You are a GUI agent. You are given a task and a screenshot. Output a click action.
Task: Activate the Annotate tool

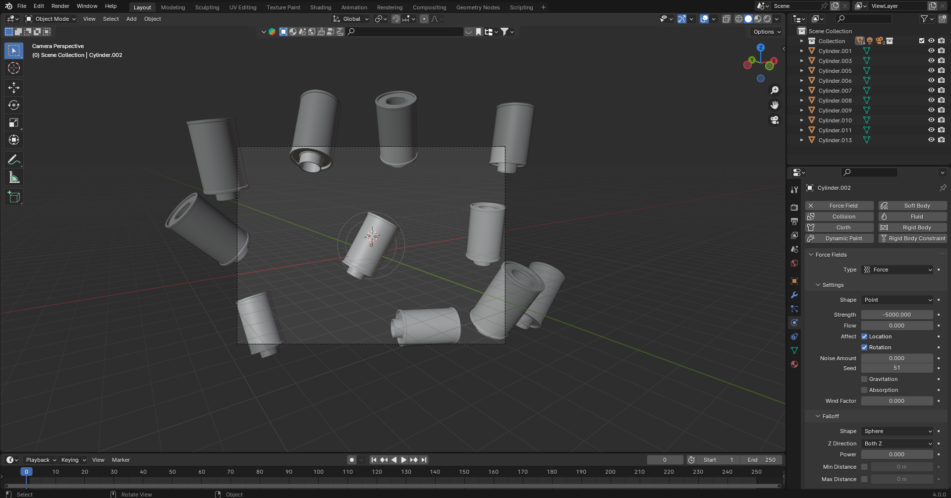pos(14,160)
